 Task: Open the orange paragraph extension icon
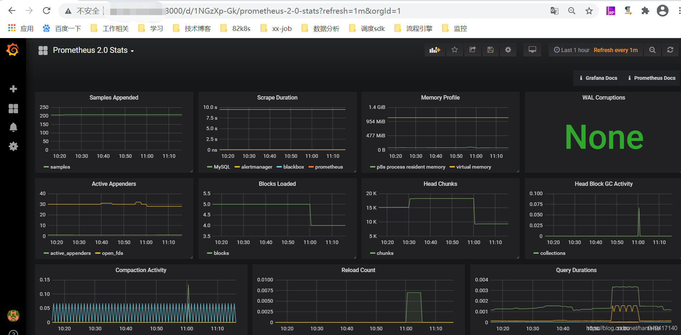point(628,11)
